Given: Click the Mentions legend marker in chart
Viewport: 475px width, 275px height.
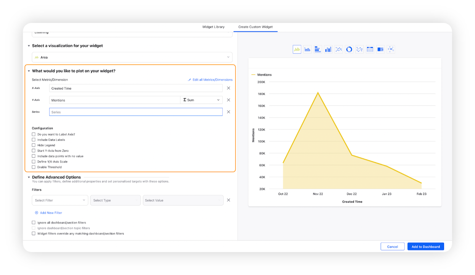Looking at the screenshot, I should point(253,75).
